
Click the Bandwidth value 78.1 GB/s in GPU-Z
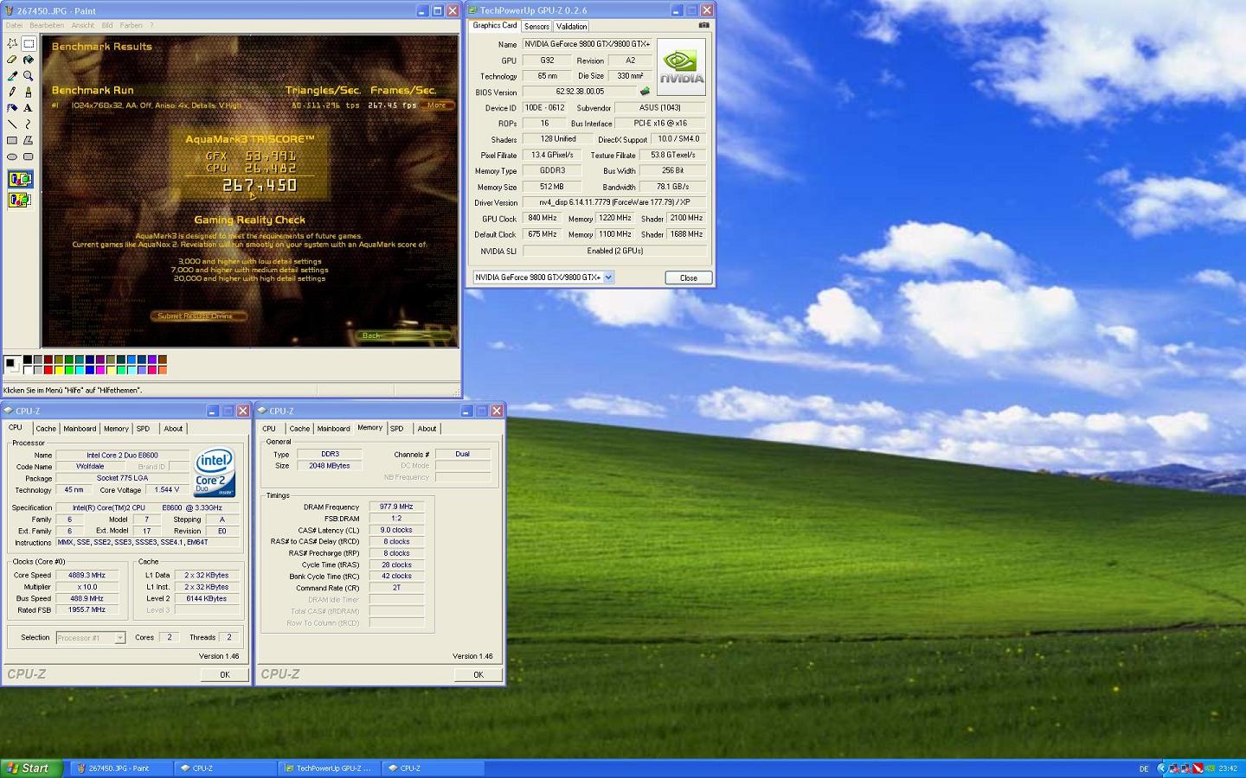tap(672, 187)
